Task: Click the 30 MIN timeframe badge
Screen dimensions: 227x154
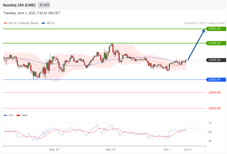Action: click(44, 5)
